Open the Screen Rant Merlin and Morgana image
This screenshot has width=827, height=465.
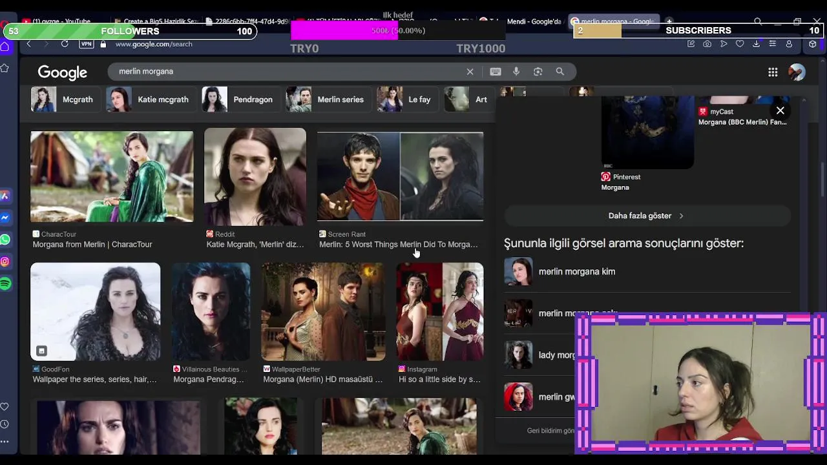[x=400, y=176]
